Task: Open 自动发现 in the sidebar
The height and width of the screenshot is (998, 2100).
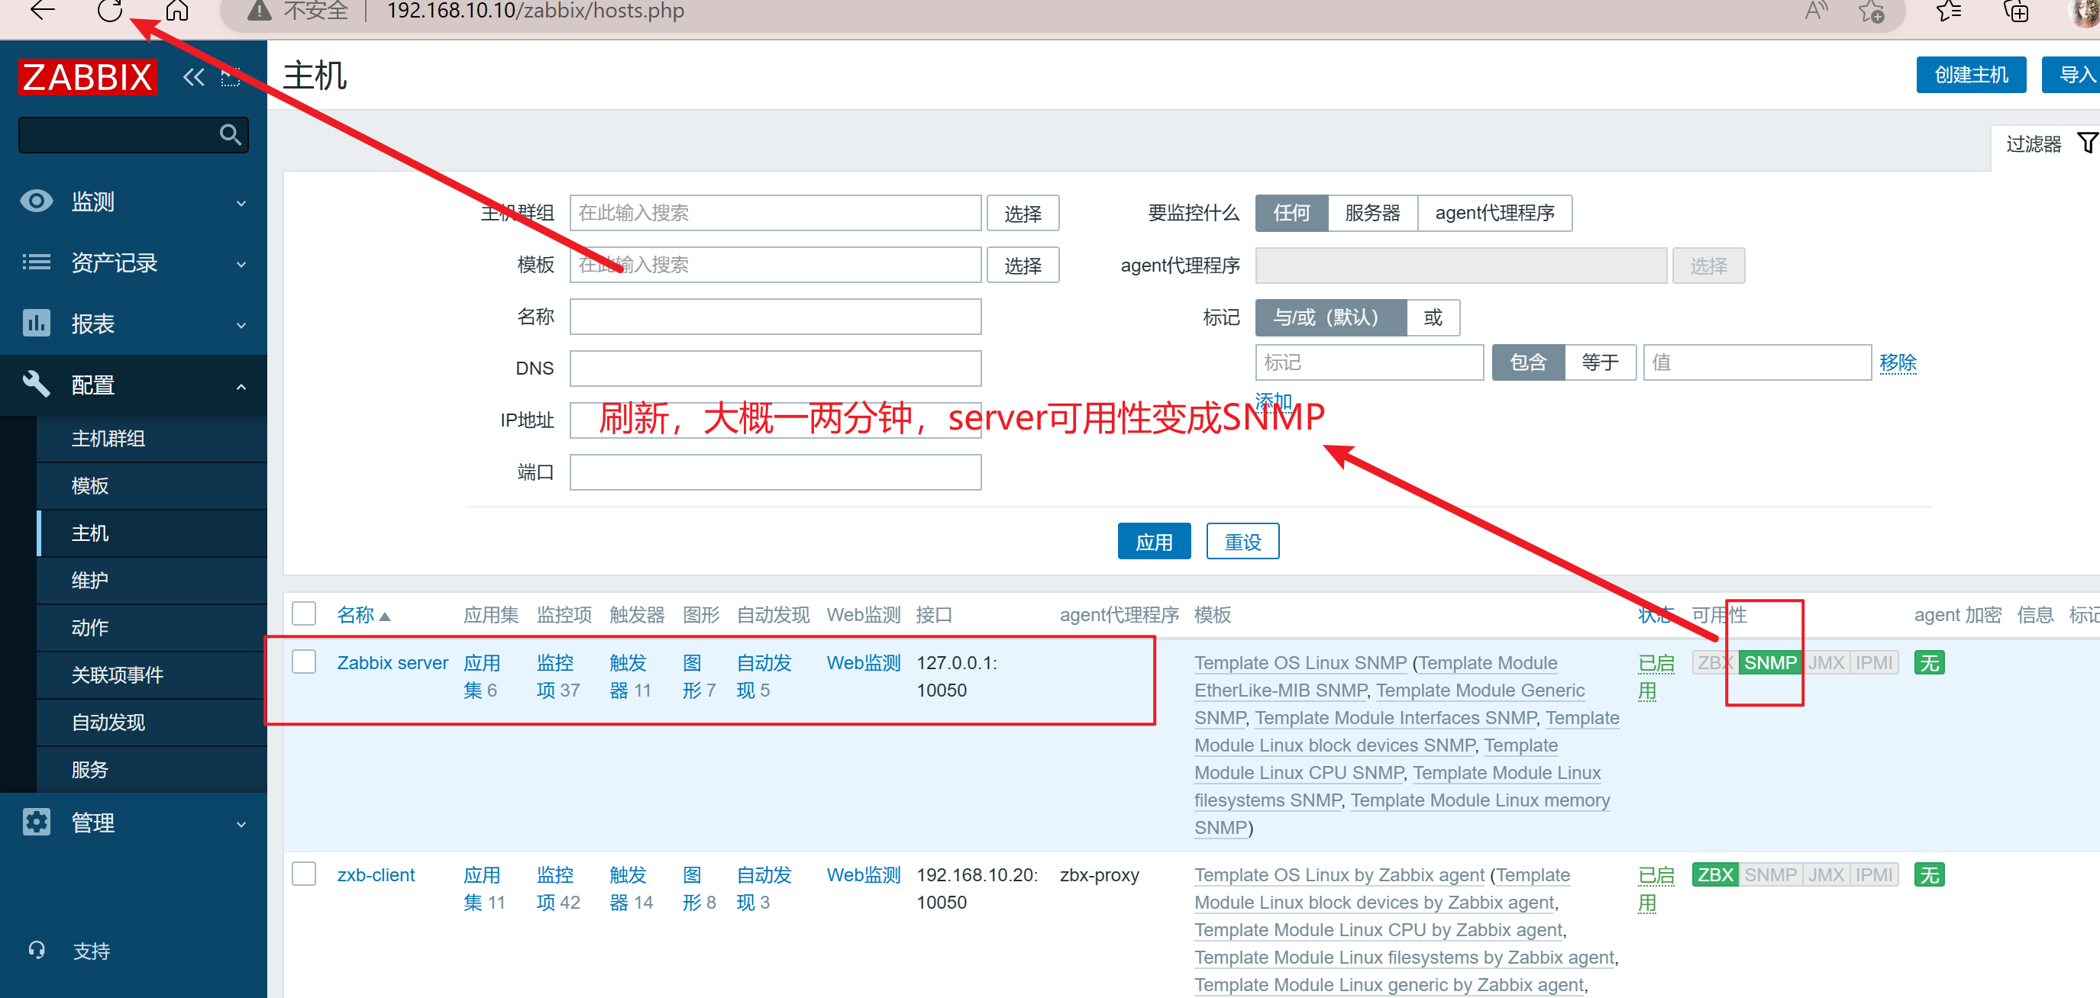Action: (x=152, y=722)
